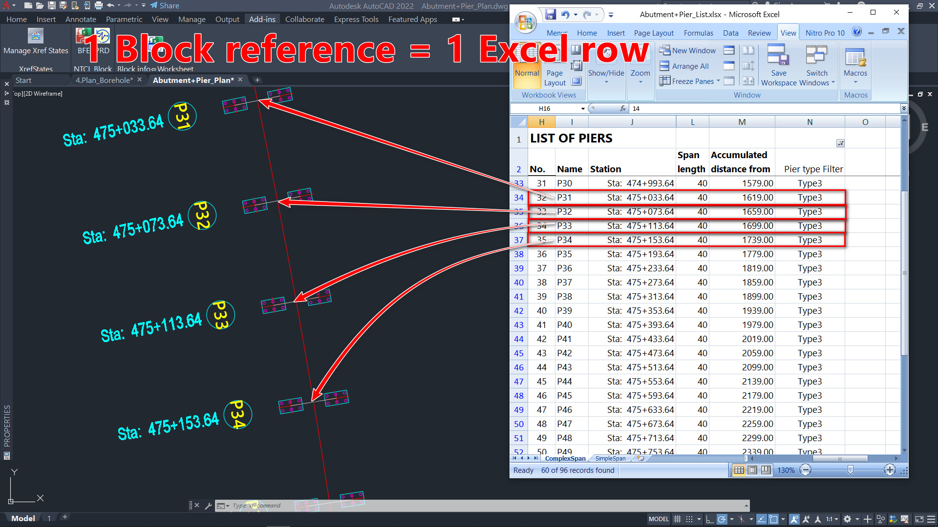Click the MODEL space button in status bar
This screenshot has width=938, height=527.
(658, 519)
